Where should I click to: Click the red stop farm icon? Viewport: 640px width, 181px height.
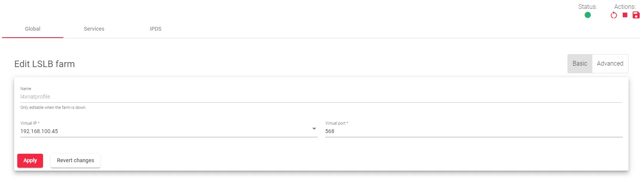tap(625, 15)
